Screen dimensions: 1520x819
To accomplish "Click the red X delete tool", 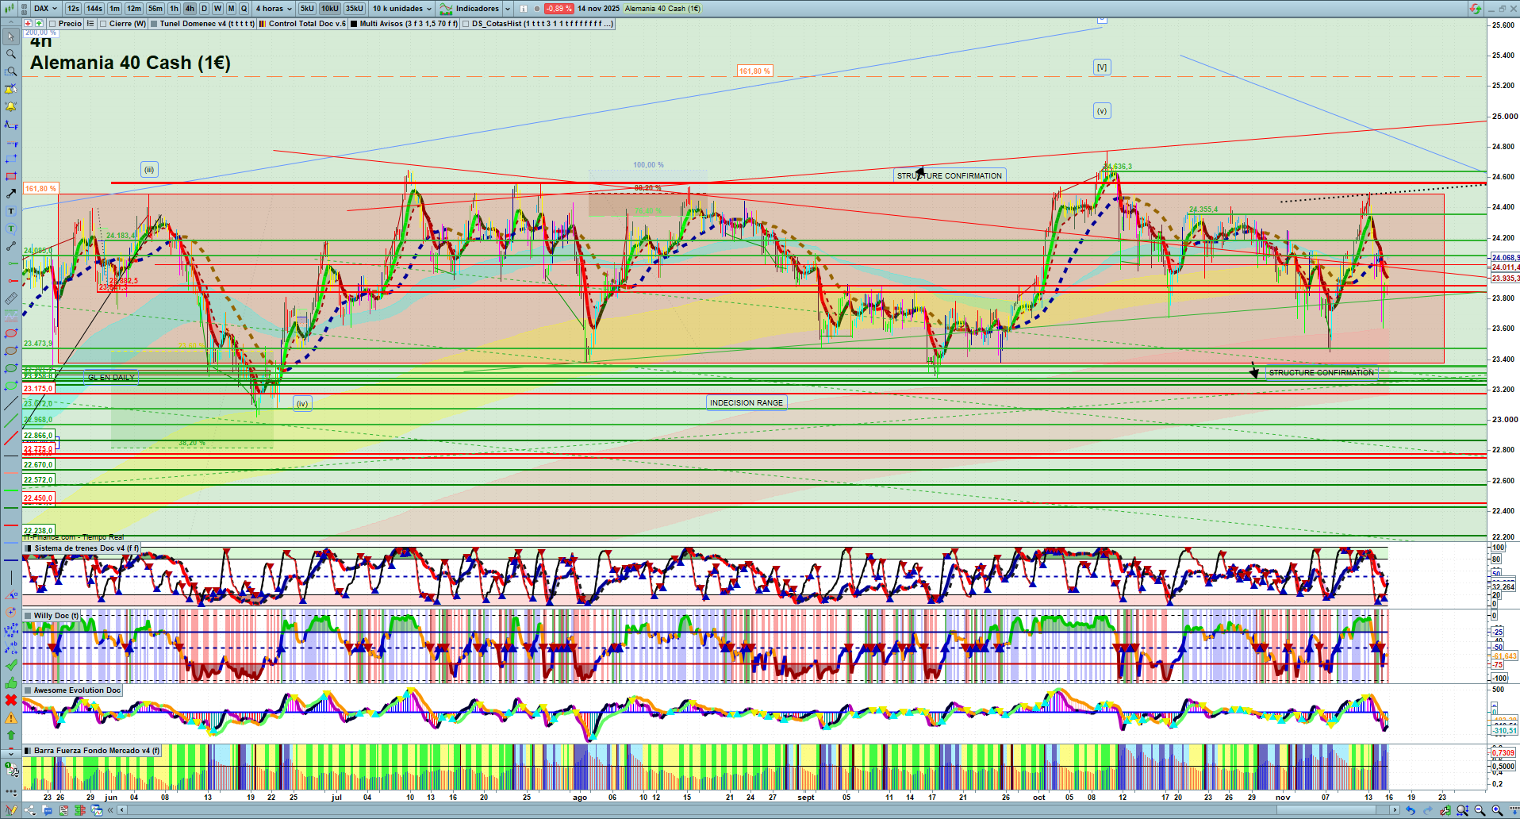I will [10, 700].
